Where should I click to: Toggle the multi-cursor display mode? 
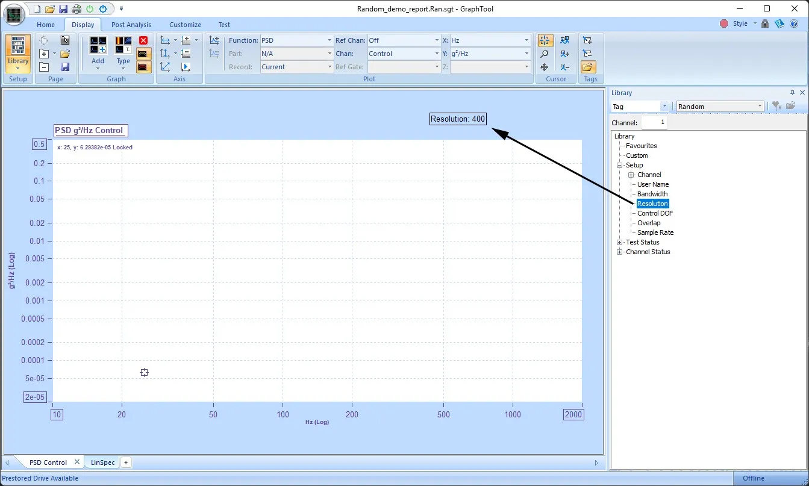[x=565, y=40]
